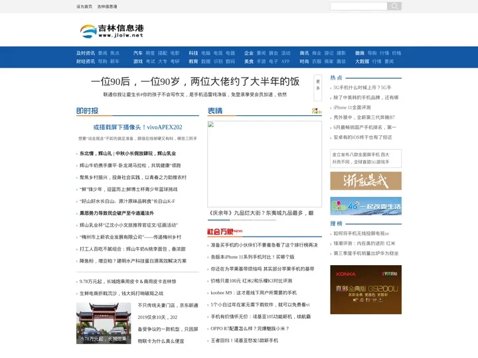Focus the search input field
478x358 pixels.
[x=358, y=6]
